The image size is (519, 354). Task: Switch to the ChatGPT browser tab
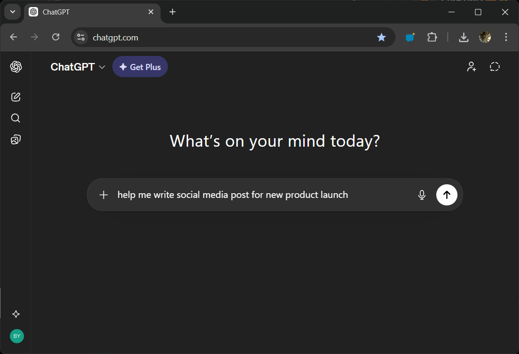(x=71, y=12)
